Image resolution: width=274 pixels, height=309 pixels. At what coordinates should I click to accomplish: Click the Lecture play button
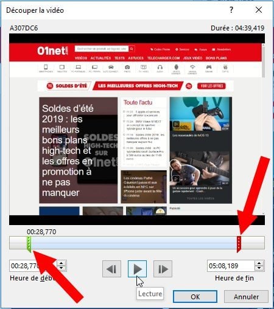pyautogui.click(x=137, y=269)
